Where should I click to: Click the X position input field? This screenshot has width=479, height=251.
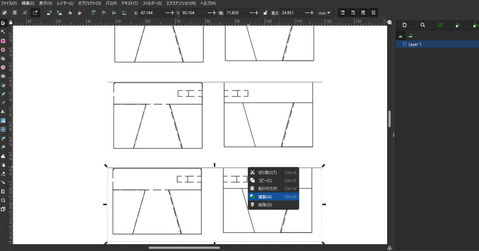click(152, 13)
